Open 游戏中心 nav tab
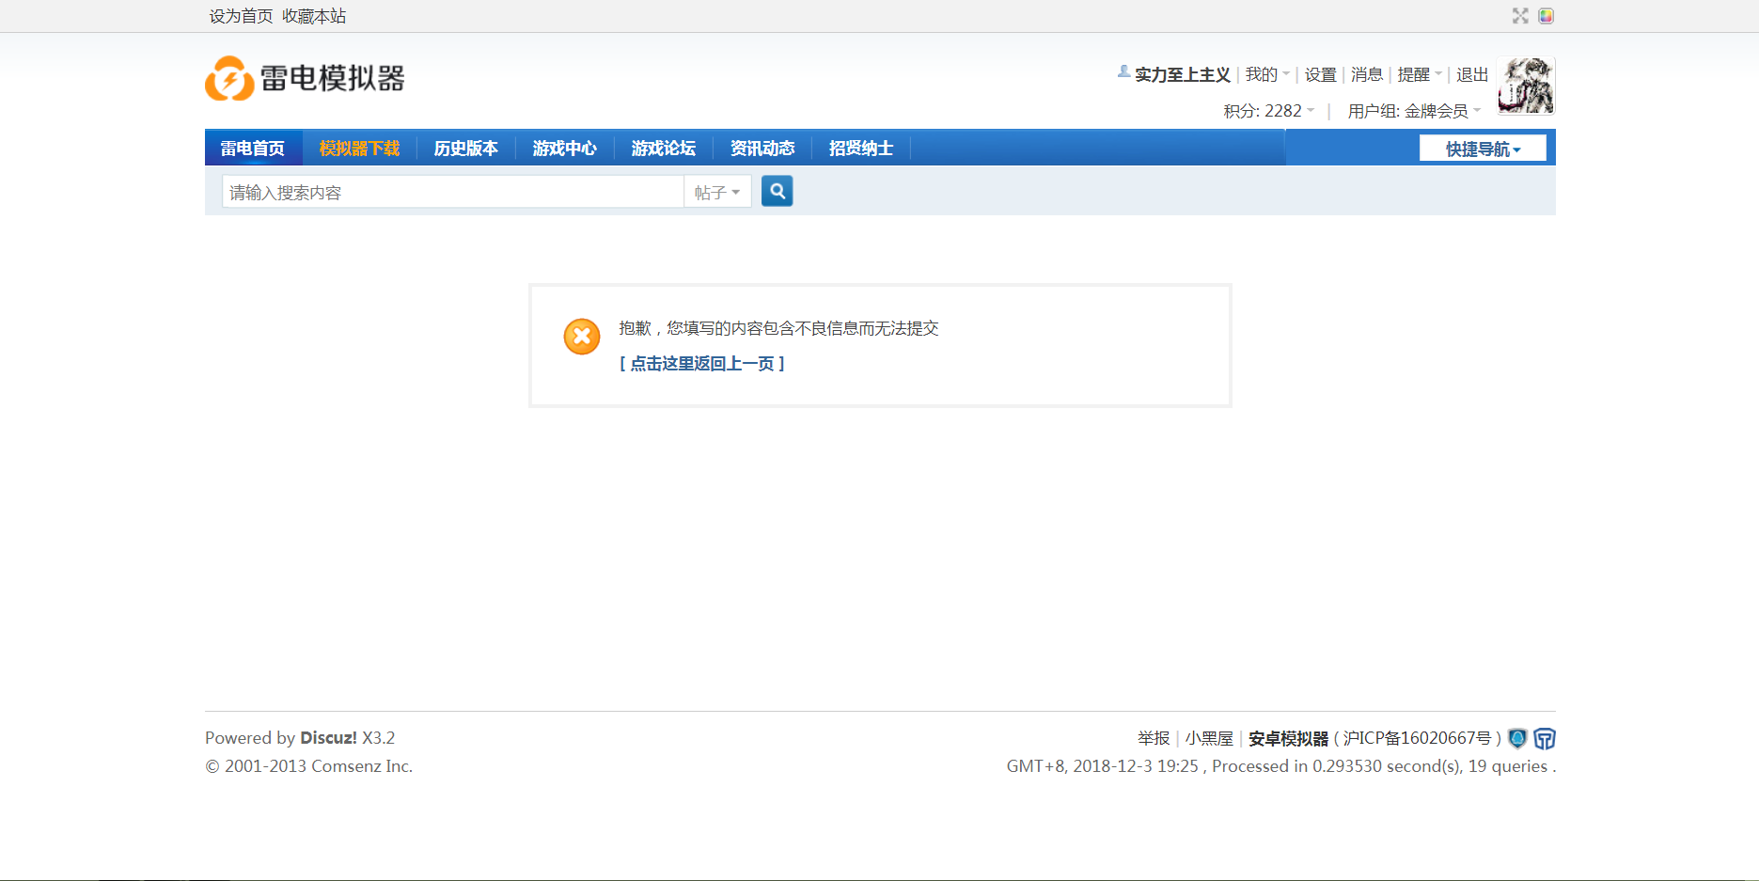 564,148
